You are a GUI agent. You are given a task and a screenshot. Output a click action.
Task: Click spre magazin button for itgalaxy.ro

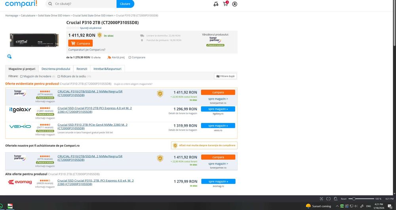[218, 109]
